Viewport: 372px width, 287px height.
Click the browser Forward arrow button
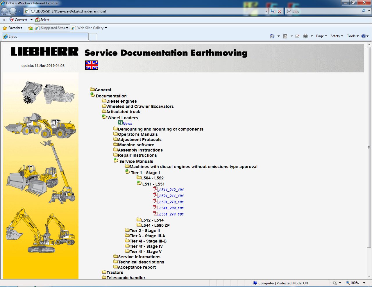(x=13, y=11)
